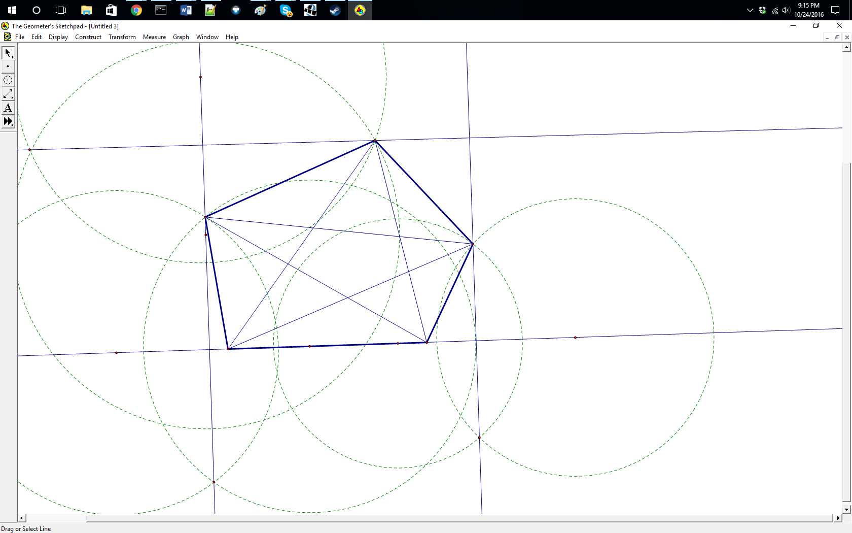Open the command prompt taskbar icon
Viewport: 852px width, 533px height.
pos(161,10)
